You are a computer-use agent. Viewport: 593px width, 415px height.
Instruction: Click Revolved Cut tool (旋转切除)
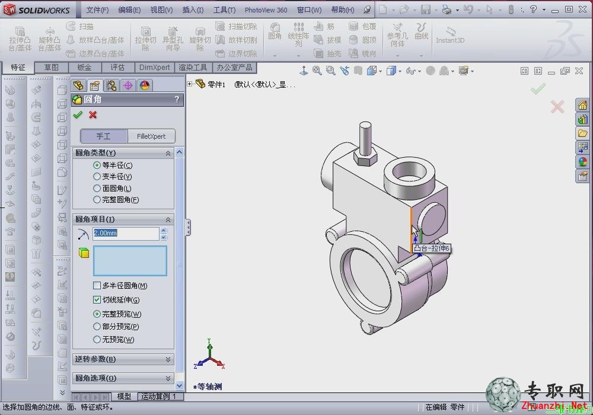pos(200,39)
